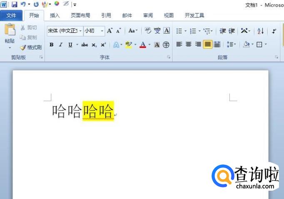Image resolution: width=284 pixels, height=199 pixels.
Task: Click the Character Border A icon
Action: pyautogui.click(x=167, y=30)
